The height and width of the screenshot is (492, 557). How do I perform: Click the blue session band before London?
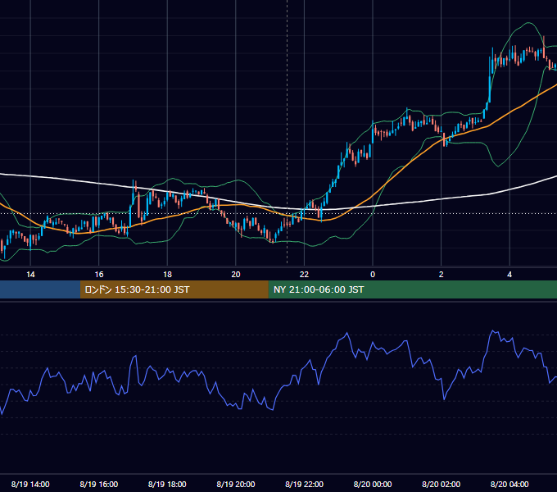click(40, 289)
